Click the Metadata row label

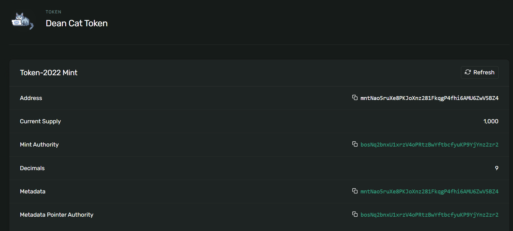(33, 192)
